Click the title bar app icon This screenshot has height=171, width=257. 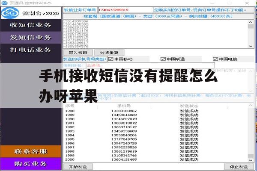[x=4, y=3]
